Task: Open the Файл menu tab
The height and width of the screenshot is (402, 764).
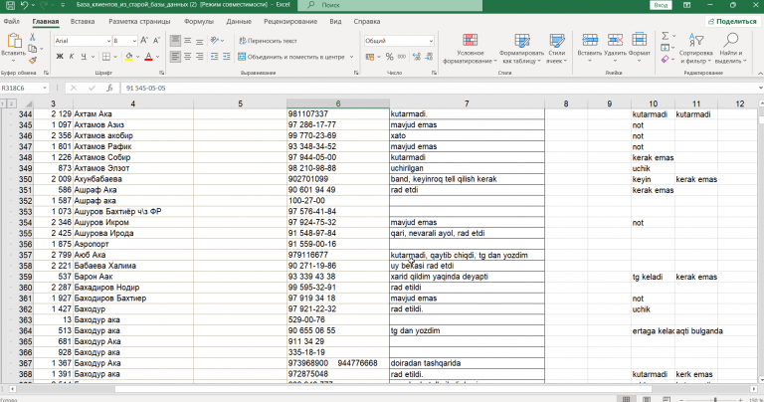Action: (11, 22)
